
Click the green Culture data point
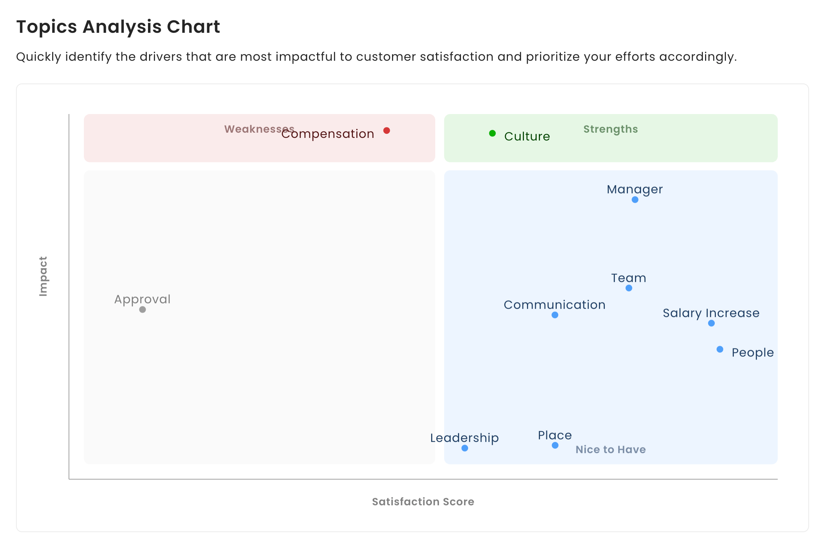pyautogui.click(x=492, y=133)
